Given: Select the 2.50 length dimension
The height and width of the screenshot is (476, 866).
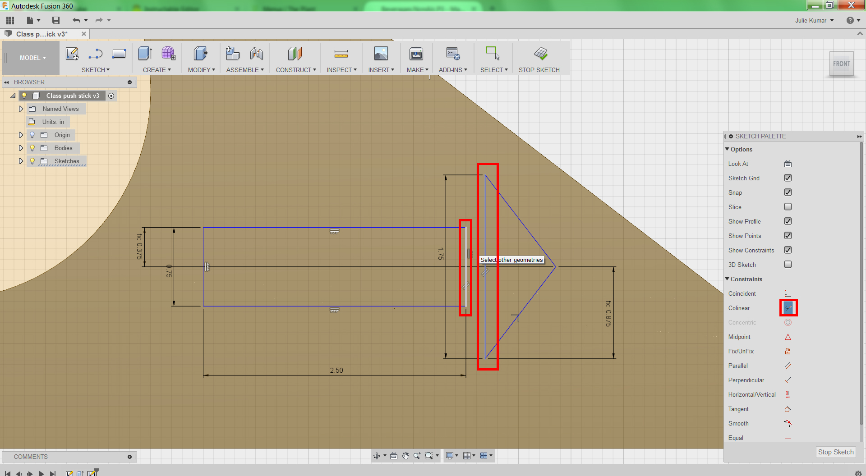Looking at the screenshot, I should 336,371.
